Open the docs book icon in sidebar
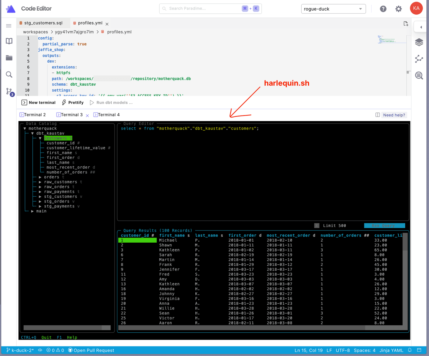The width and height of the screenshot is (429, 356). tap(9, 41)
